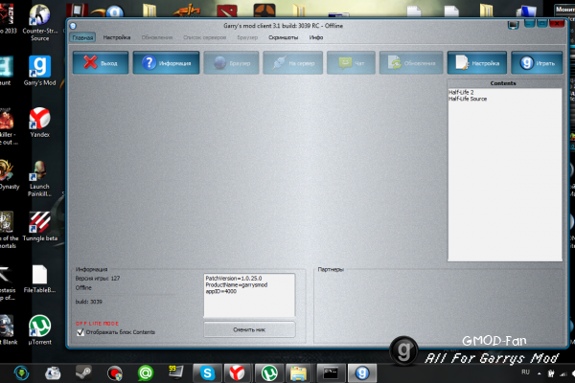Open Launch Painkiller desktop shortcut
Viewport: 575px width, 383px height.
[39, 178]
